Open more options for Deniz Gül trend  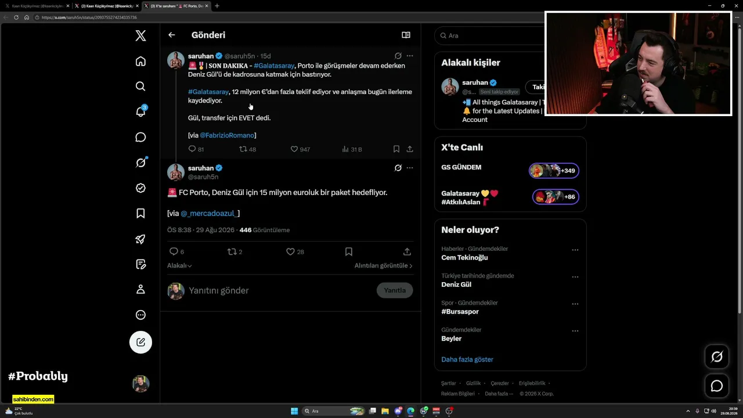pyautogui.click(x=575, y=277)
